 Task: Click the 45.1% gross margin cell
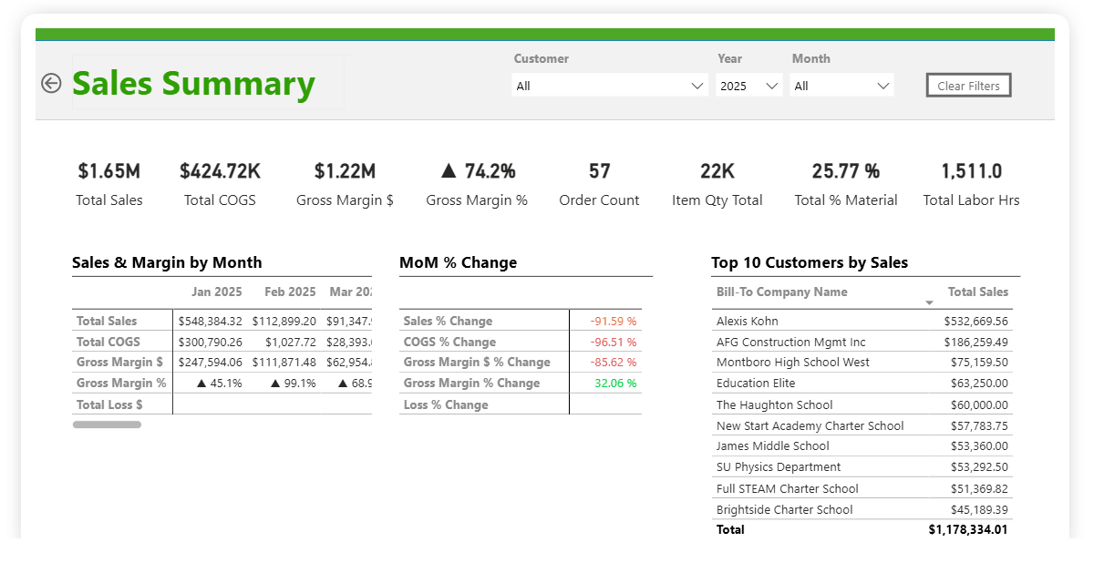coord(220,383)
